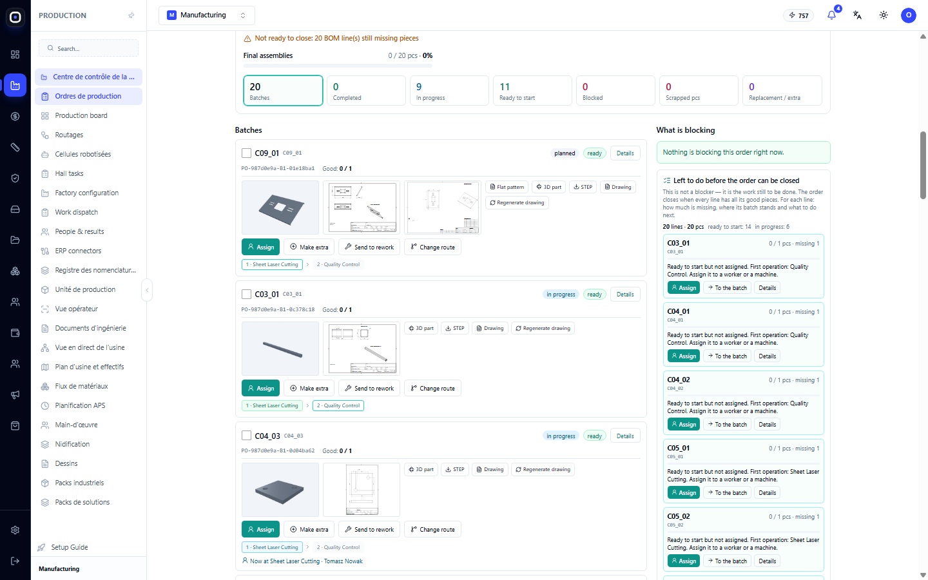Screen dimensions: 928x580
Task: Open the C09_01 3D part thumbnail
Action: click(x=280, y=208)
